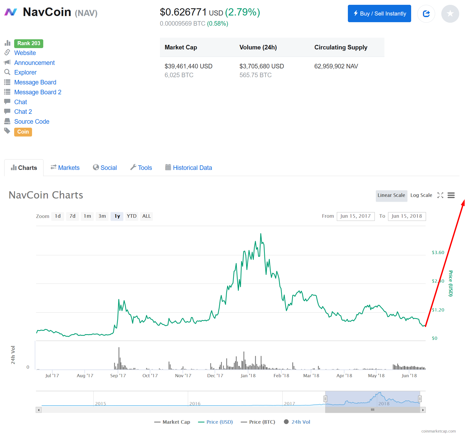
Task: Click the left range handle in navigator
Action: point(325,399)
